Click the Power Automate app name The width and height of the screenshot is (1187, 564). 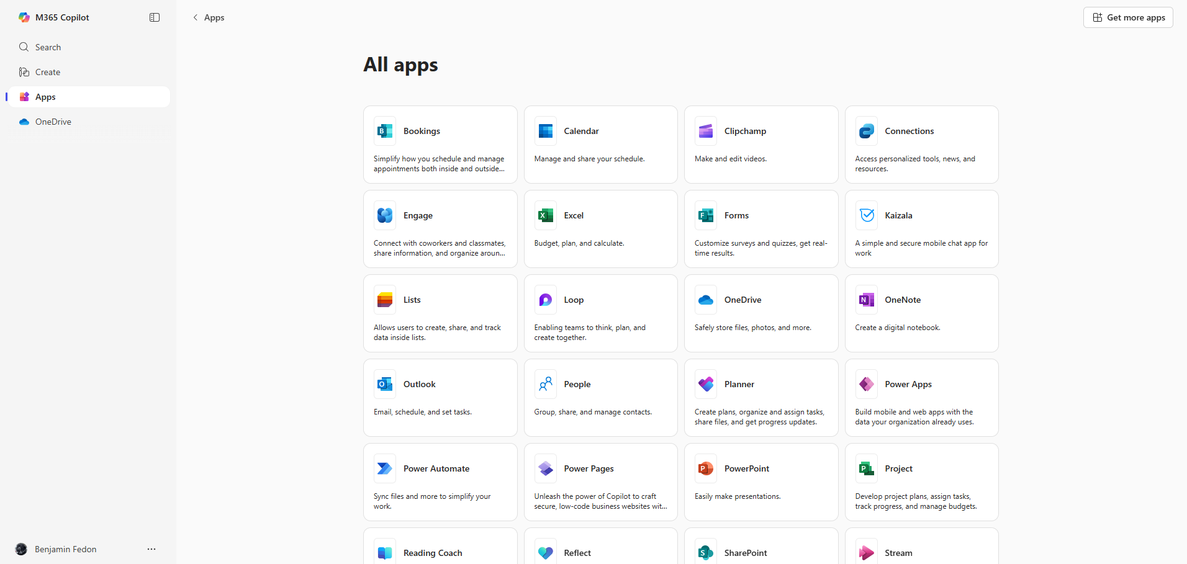(x=436, y=468)
